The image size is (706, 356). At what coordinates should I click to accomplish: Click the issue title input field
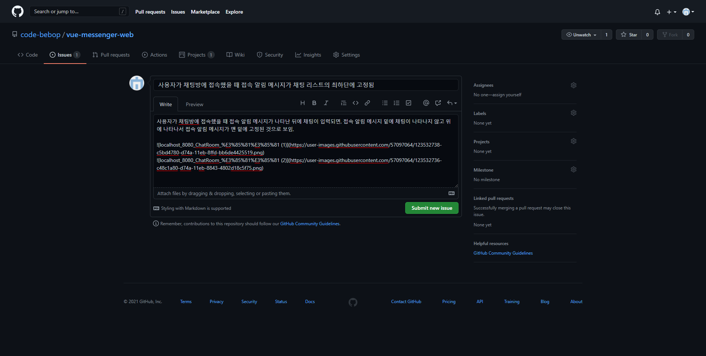click(x=306, y=85)
